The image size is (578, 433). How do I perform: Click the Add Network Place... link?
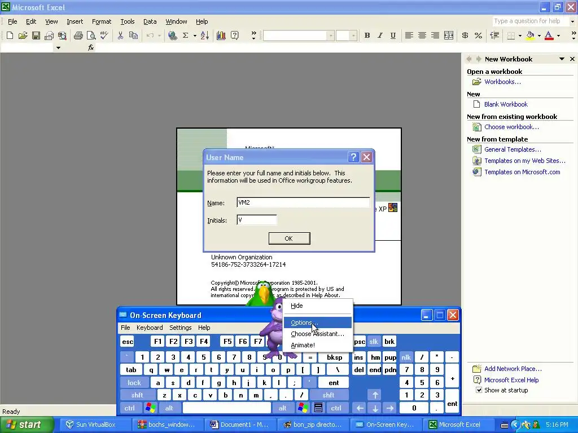[513, 369]
